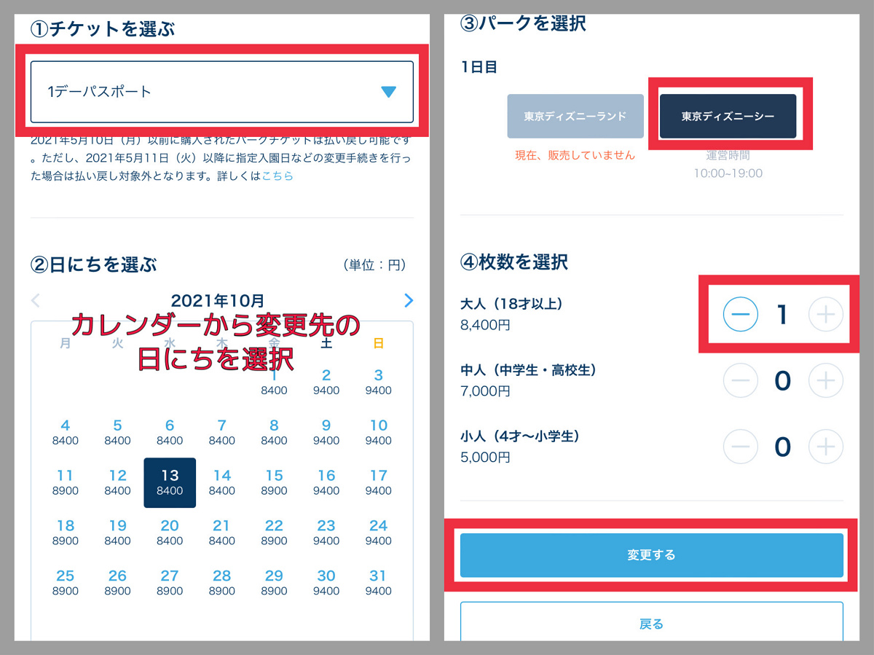Screen dimensions: 874x655
Task: Select October 11 on the calendar
Action: (x=66, y=482)
